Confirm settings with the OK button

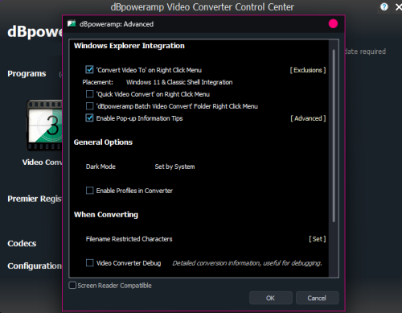(x=271, y=298)
